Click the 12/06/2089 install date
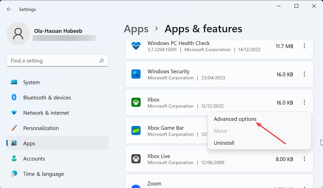This screenshot has width=323, height=188. 213,163
